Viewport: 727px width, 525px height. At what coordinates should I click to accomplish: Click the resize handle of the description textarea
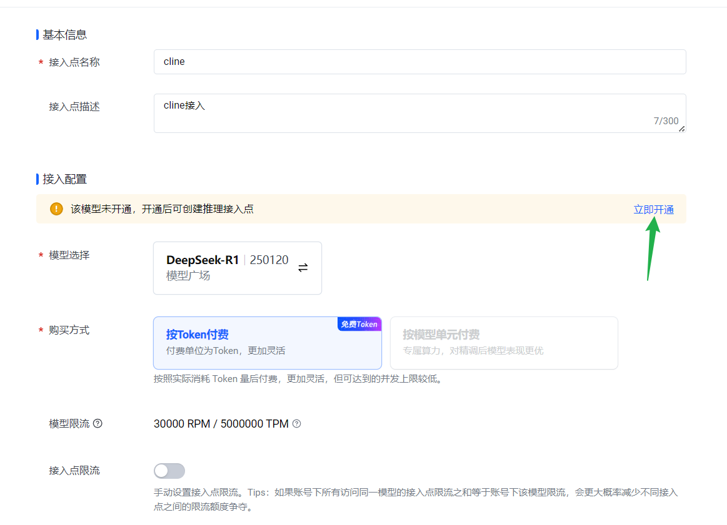point(681,129)
